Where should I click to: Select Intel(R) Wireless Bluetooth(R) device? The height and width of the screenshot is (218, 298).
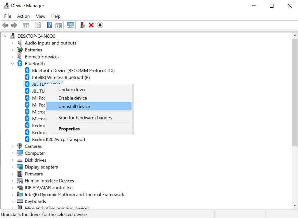(x=61, y=77)
